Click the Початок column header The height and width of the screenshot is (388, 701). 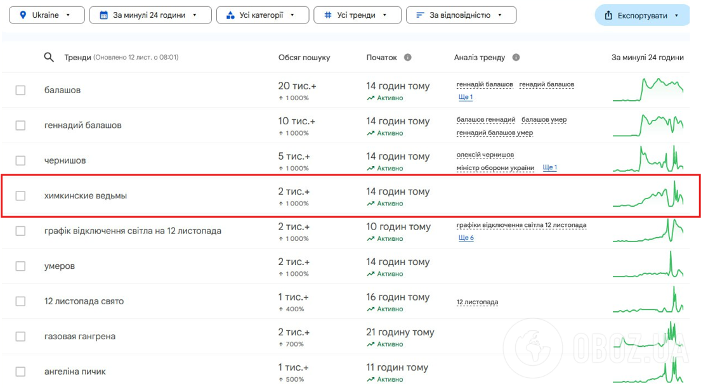381,58
